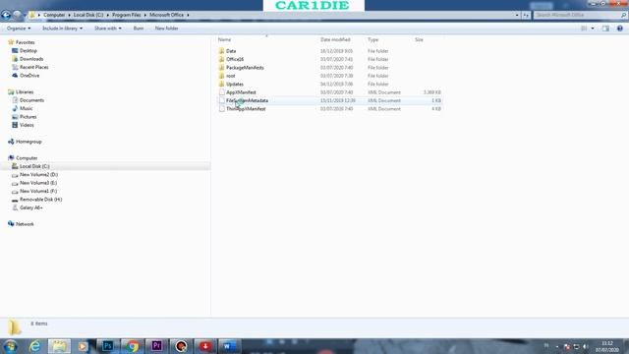Select Pictures library

click(x=29, y=117)
